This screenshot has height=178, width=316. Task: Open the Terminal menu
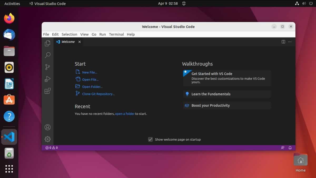[x=116, y=34]
